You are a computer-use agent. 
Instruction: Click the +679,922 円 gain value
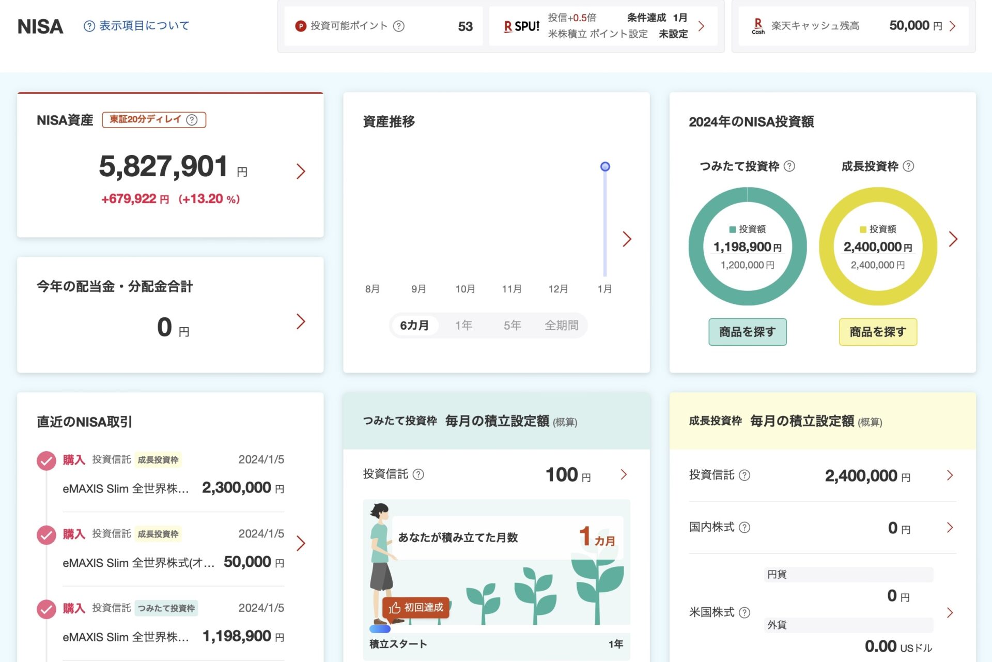click(x=135, y=199)
